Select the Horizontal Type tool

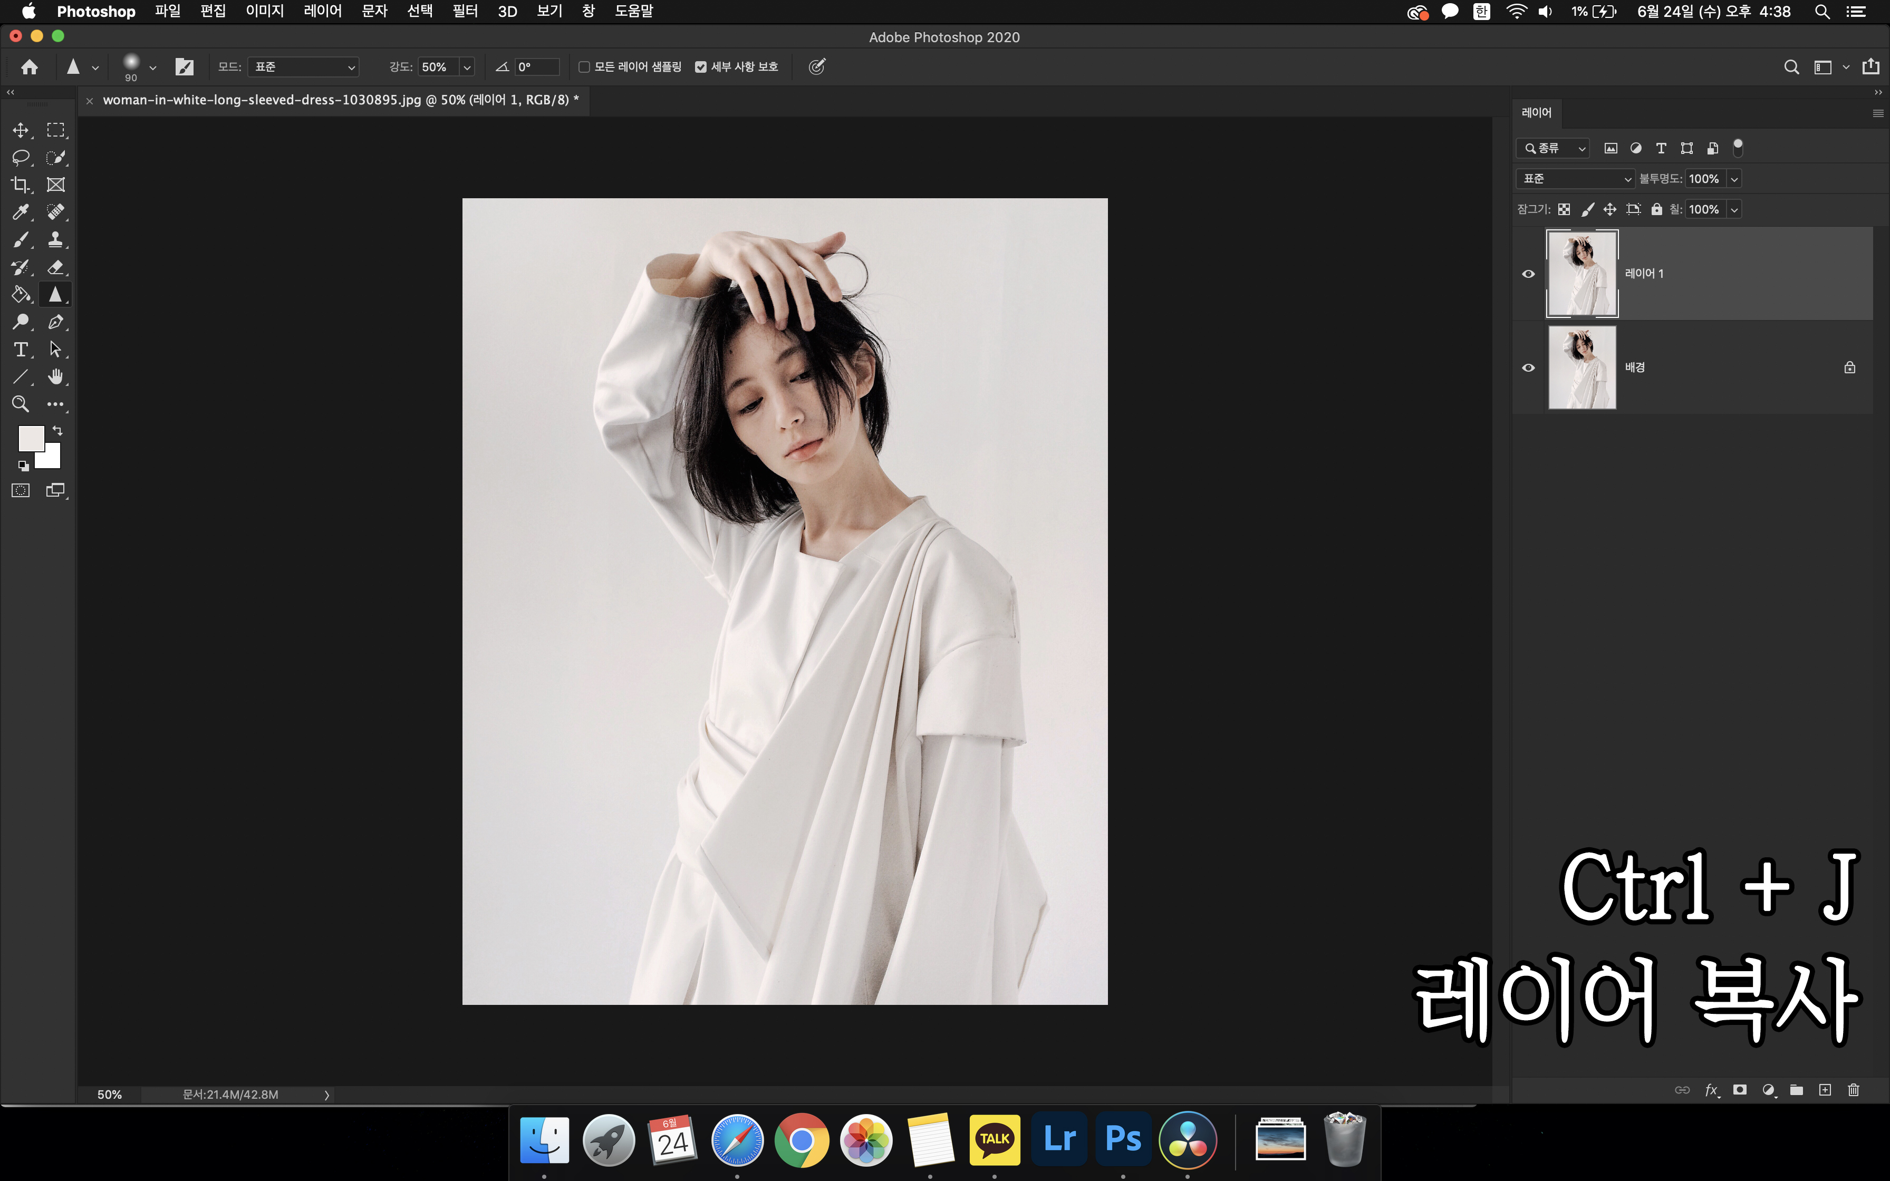click(21, 349)
